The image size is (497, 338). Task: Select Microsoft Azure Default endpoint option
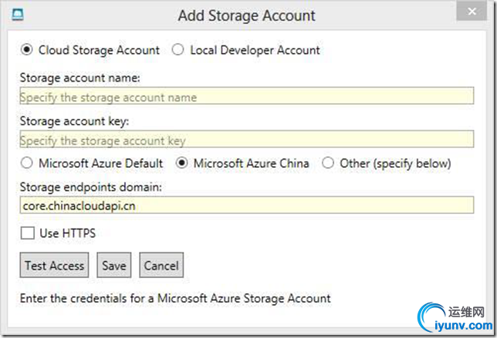tap(27, 163)
